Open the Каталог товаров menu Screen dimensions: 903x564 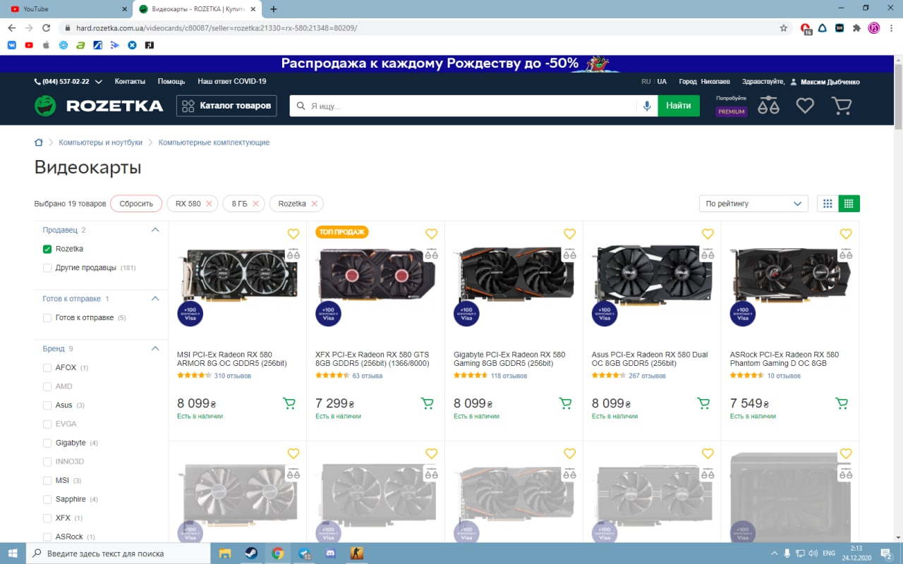(226, 106)
